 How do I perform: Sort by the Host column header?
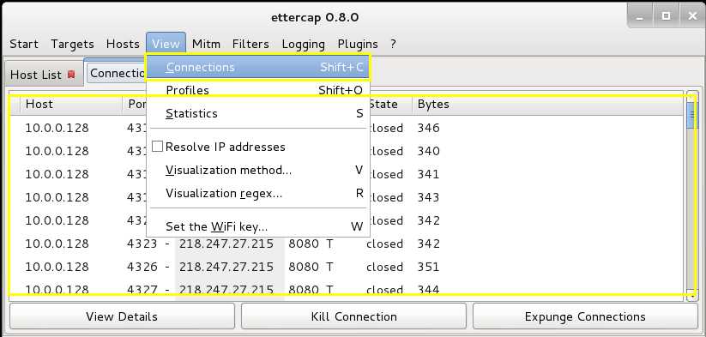pyautogui.click(x=71, y=105)
